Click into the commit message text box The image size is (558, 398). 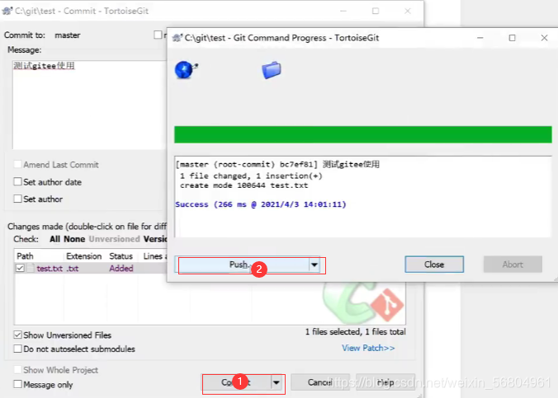point(89,105)
